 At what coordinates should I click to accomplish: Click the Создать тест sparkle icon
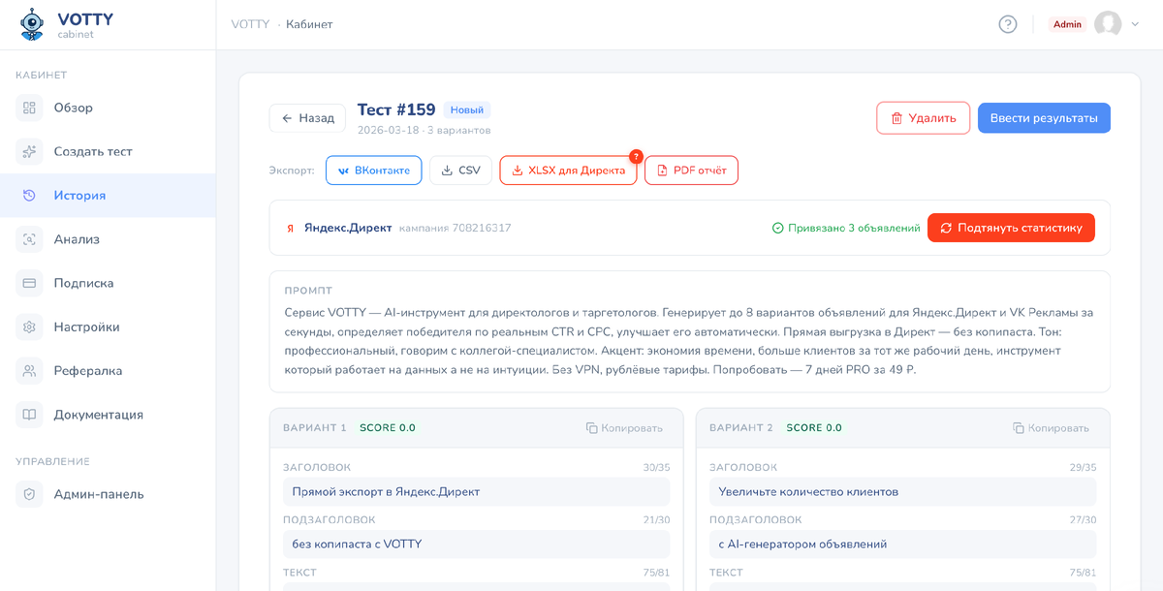coord(29,151)
